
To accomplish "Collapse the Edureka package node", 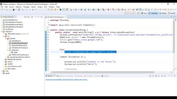I will tap(6, 38).
